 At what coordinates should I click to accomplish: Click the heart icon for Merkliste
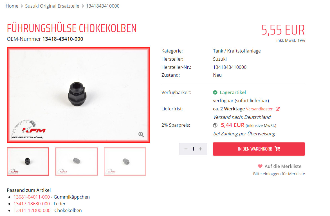coord(260,166)
